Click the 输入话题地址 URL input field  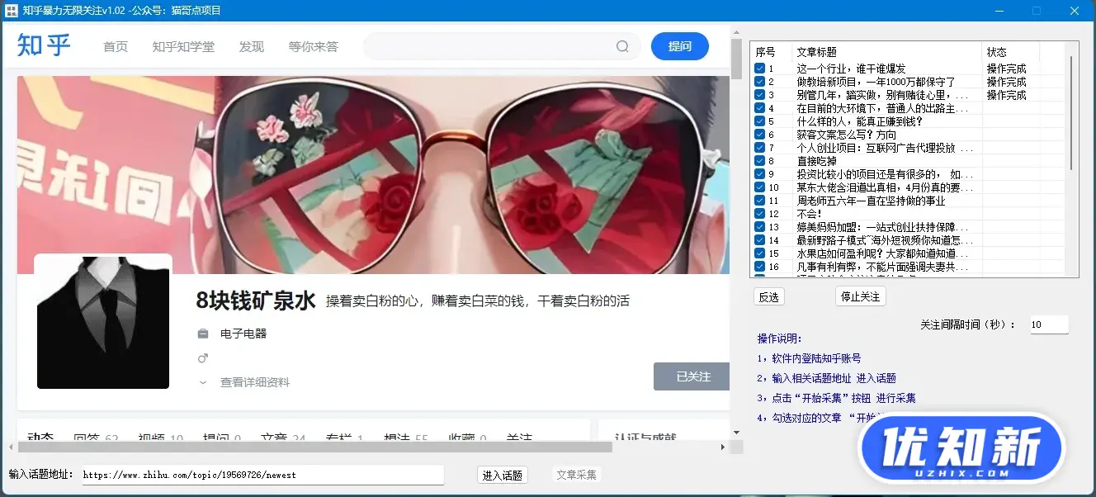click(262, 475)
